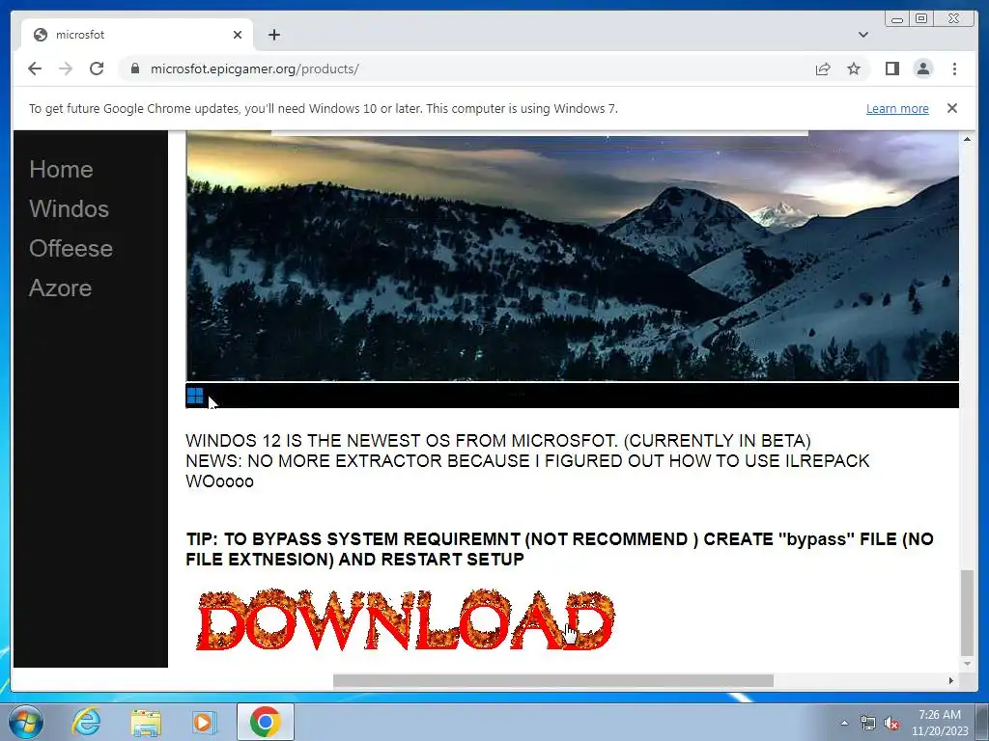Open the clock showing 7:26 AM
This screenshot has width=989, height=741.
pos(940,723)
